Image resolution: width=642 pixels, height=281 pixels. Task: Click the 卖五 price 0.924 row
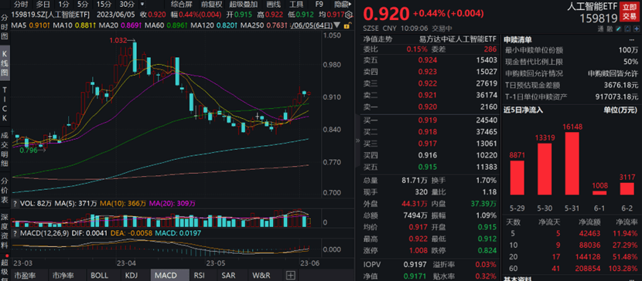click(x=430, y=60)
